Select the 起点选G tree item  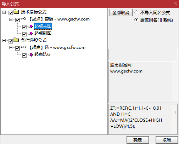(x=42, y=54)
